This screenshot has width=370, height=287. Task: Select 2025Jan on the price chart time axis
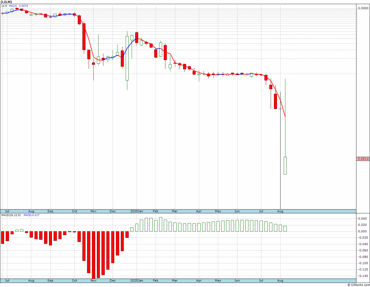pyautogui.click(x=137, y=211)
